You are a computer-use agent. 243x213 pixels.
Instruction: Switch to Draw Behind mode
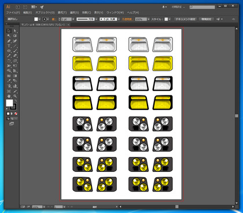point(12,119)
